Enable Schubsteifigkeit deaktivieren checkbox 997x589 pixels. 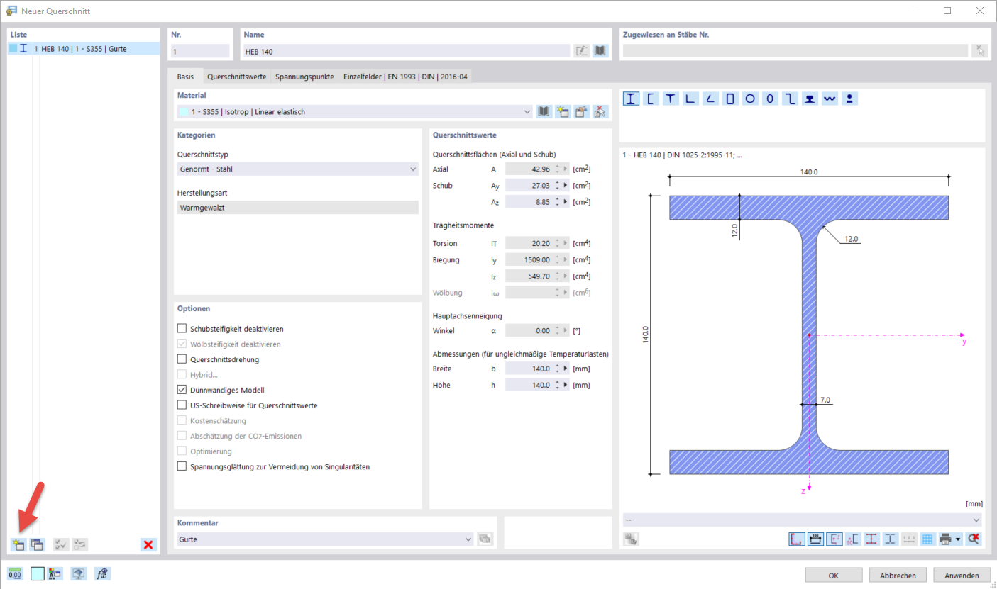point(182,329)
